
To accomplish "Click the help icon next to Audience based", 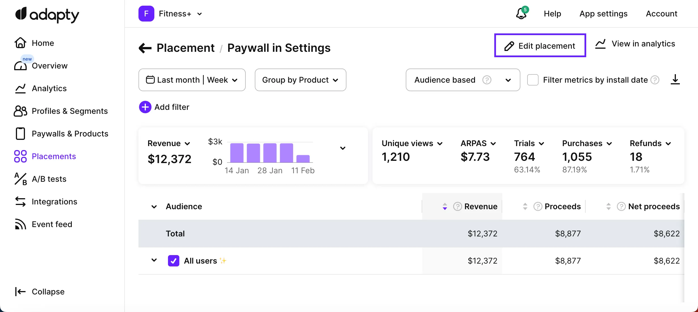I will pyautogui.click(x=487, y=80).
